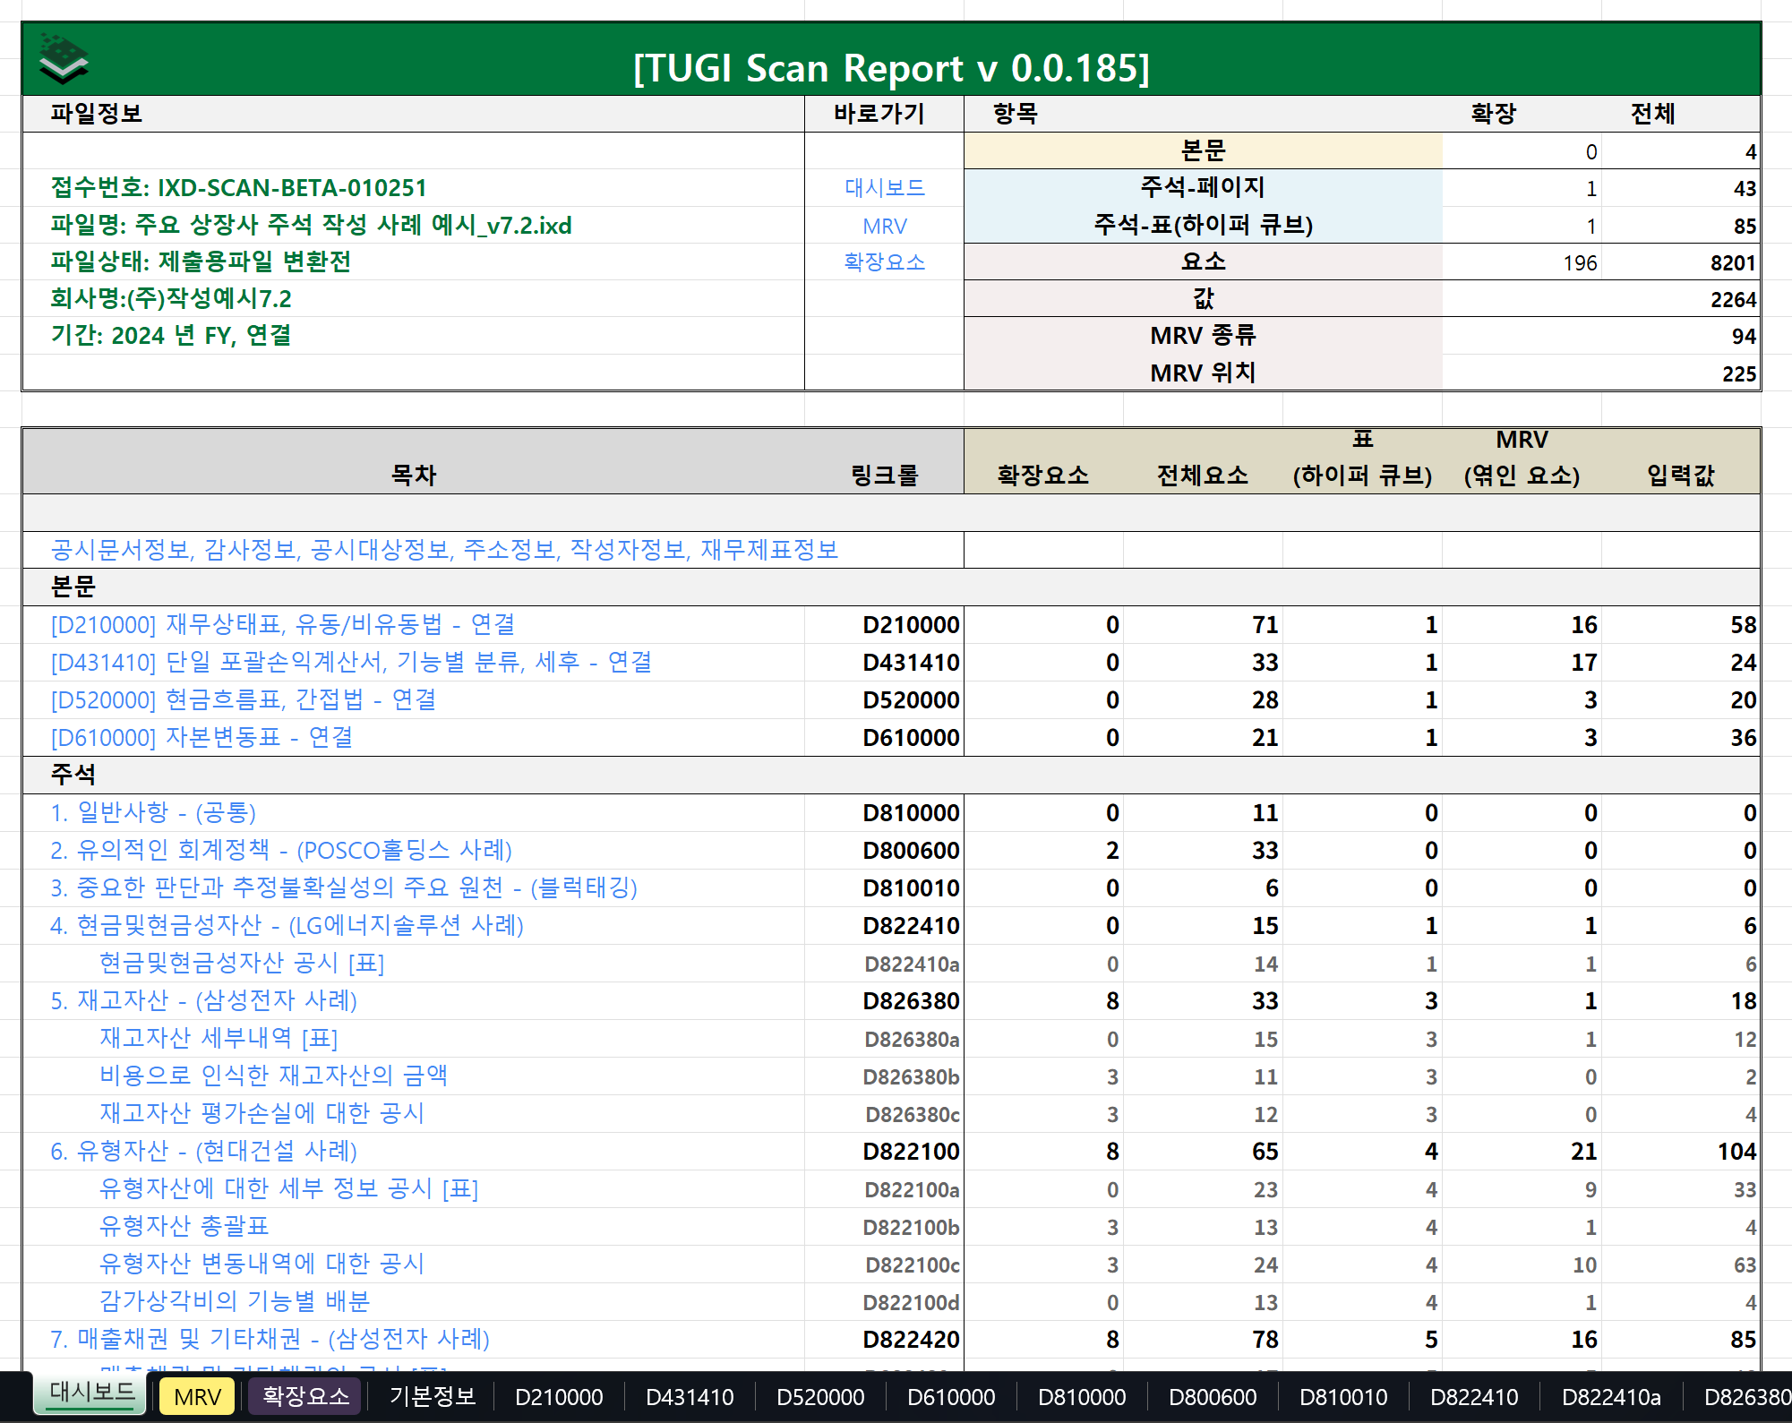Open the 대시보드 shortcut link
The image size is (1792, 1423).
[884, 188]
